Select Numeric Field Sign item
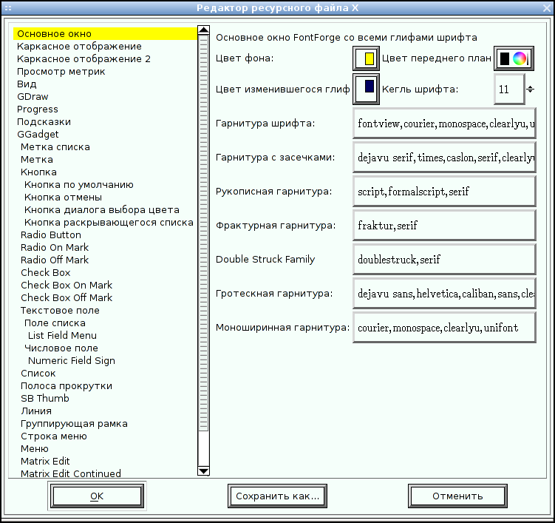555x523 pixels. coord(72,361)
